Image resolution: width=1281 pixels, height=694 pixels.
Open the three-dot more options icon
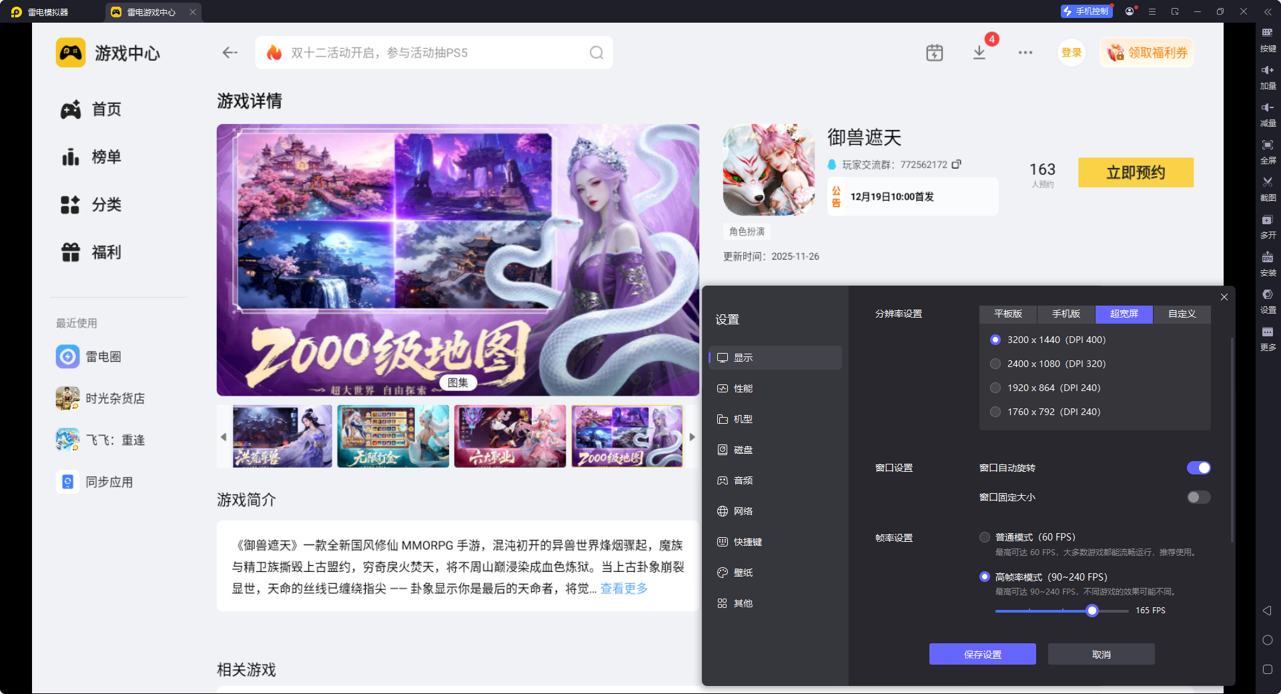coord(1025,53)
